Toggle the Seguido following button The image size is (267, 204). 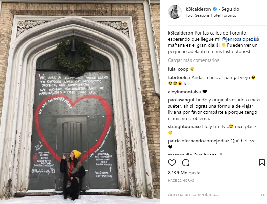pos(230,9)
